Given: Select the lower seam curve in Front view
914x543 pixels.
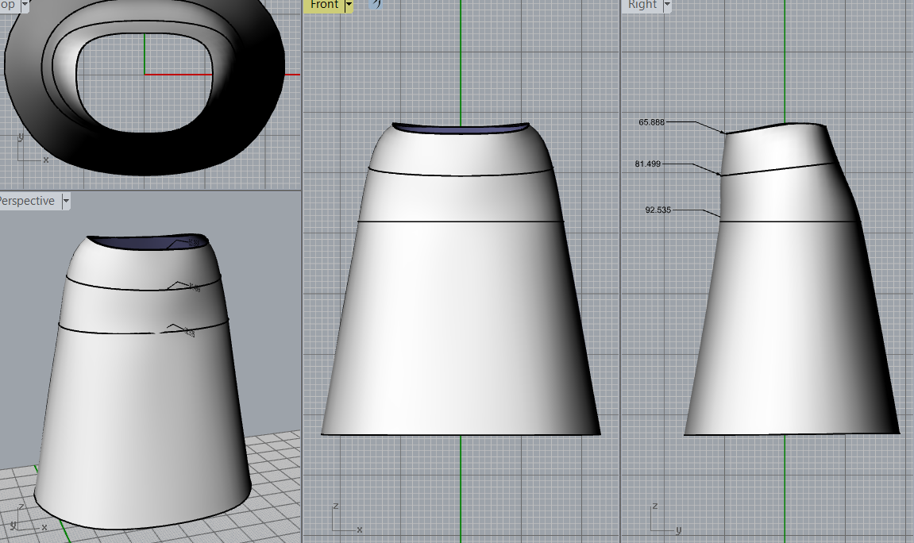Looking at the screenshot, I should tap(461, 221).
